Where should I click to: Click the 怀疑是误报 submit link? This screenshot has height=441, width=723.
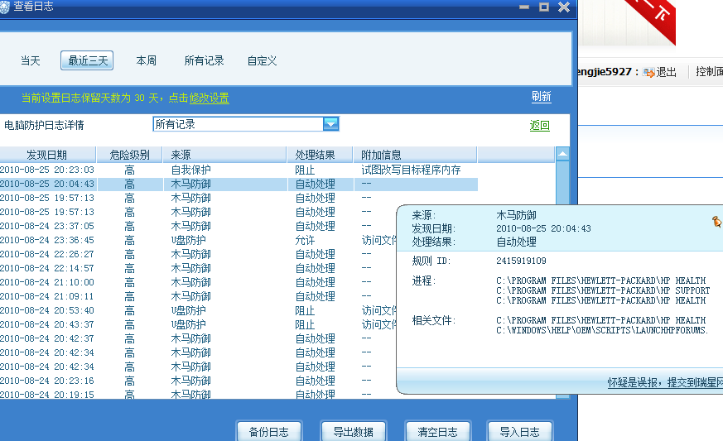[665, 382]
